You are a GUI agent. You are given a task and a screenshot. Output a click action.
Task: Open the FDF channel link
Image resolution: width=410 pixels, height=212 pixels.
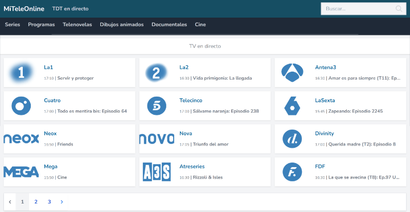tap(320, 167)
